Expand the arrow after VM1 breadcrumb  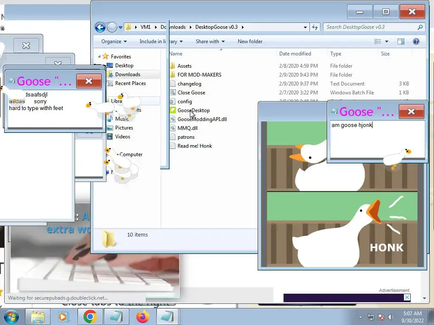156,27
